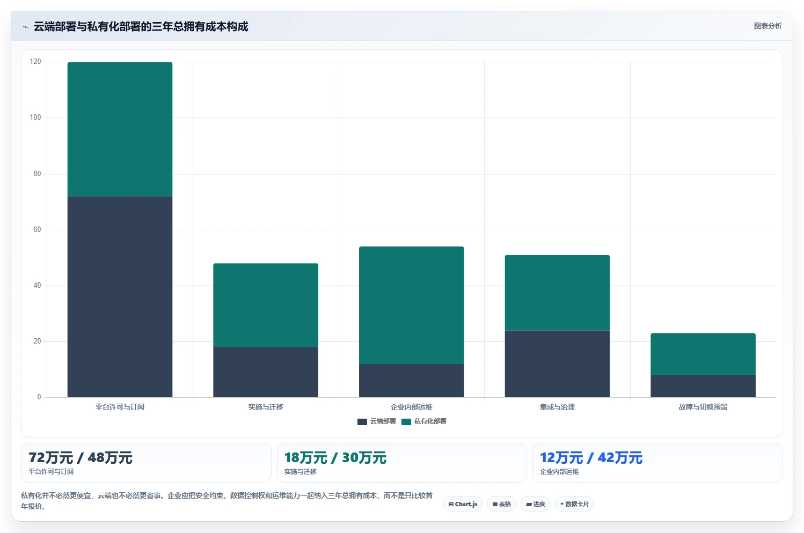Click the 云端部署 bar segment for 实施与迁移
Image resolution: width=804 pixels, height=533 pixels.
coord(266,372)
